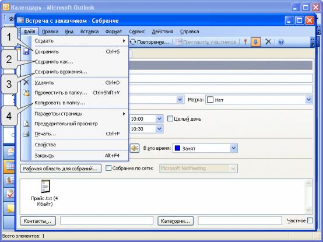The width and height of the screenshot is (323, 242).
Task: Open the Contacts pane in Outlook sidebar
Action: (x=9, y=180)
